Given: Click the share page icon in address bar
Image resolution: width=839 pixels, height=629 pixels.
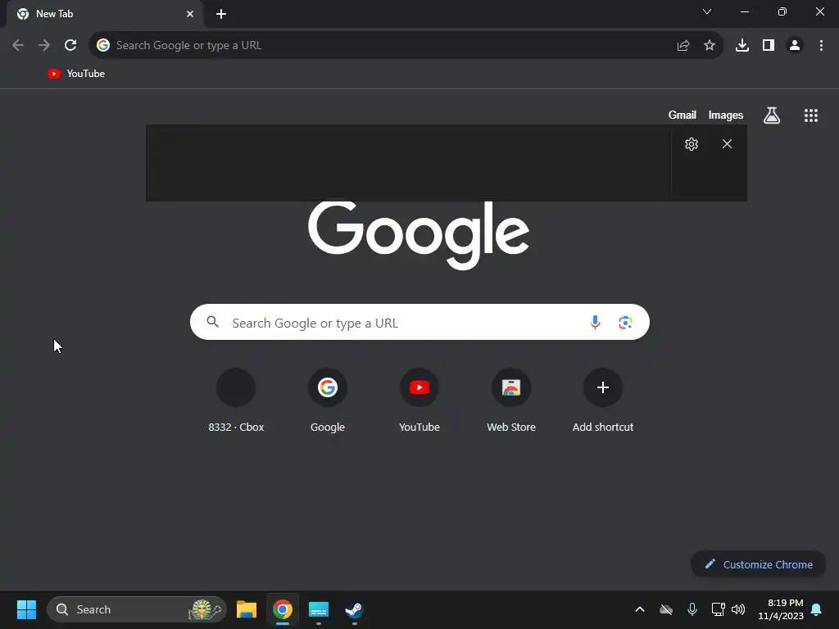Looking at the screenshot, I should pyautogui.click(x=683, y=46).
